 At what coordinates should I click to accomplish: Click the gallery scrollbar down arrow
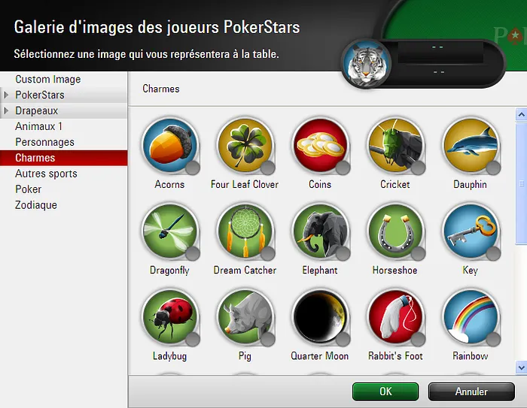point(521,367)
